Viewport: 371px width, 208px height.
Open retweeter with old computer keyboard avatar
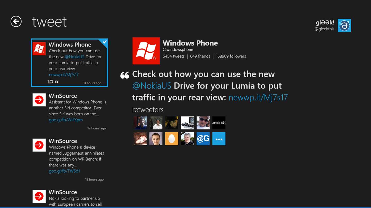click(187, 123)
